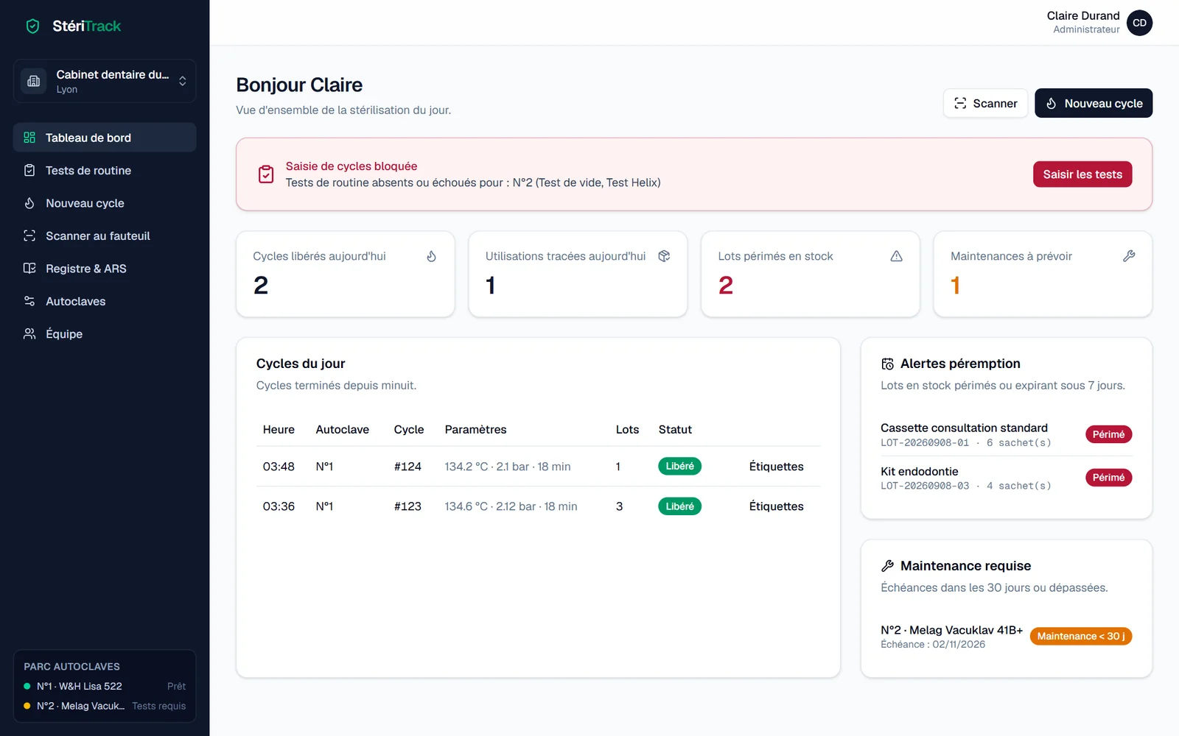The image size is (1179, 736).
Task: Click the StériTrack shield logo icon
Action: (32, 26)
